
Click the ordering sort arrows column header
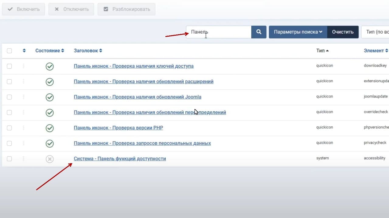24,51
